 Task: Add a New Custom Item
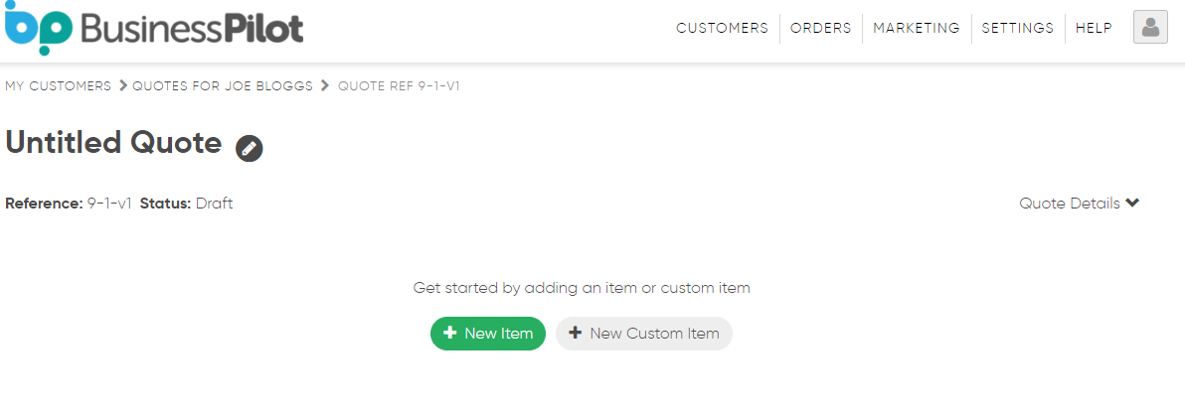pyautogui.click(x=643, y=334)
